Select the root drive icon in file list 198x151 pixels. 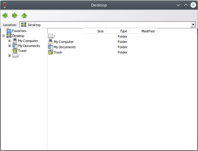[51, 36]
